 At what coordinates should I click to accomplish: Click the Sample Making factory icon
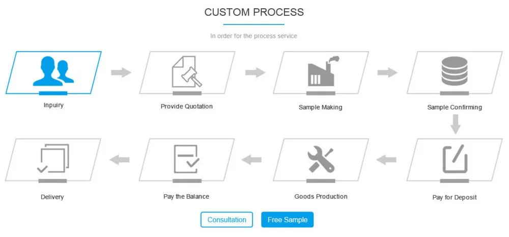(321, 71)
